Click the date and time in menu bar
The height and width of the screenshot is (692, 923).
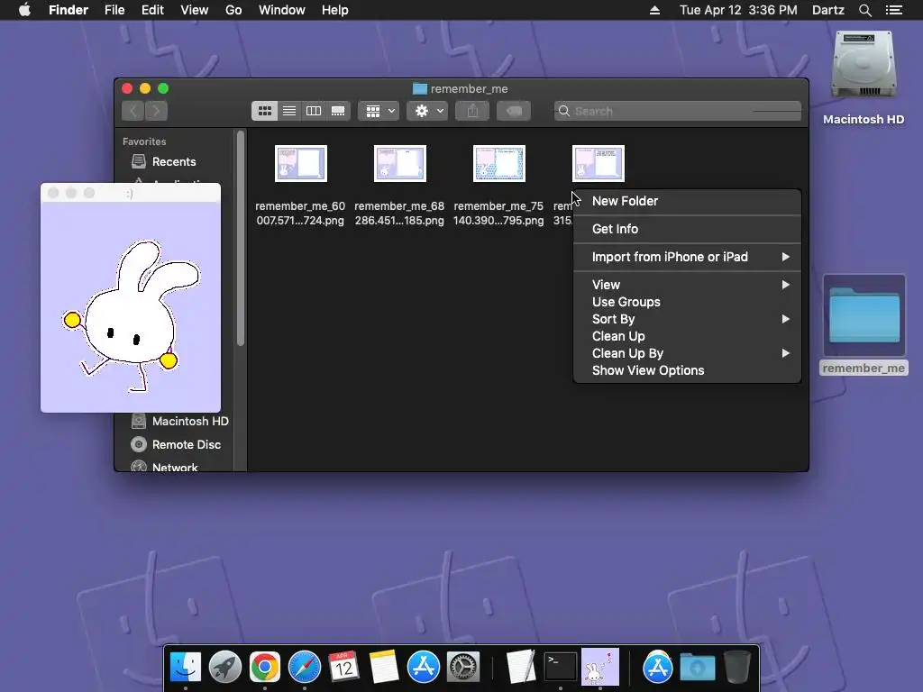(738, 10)
